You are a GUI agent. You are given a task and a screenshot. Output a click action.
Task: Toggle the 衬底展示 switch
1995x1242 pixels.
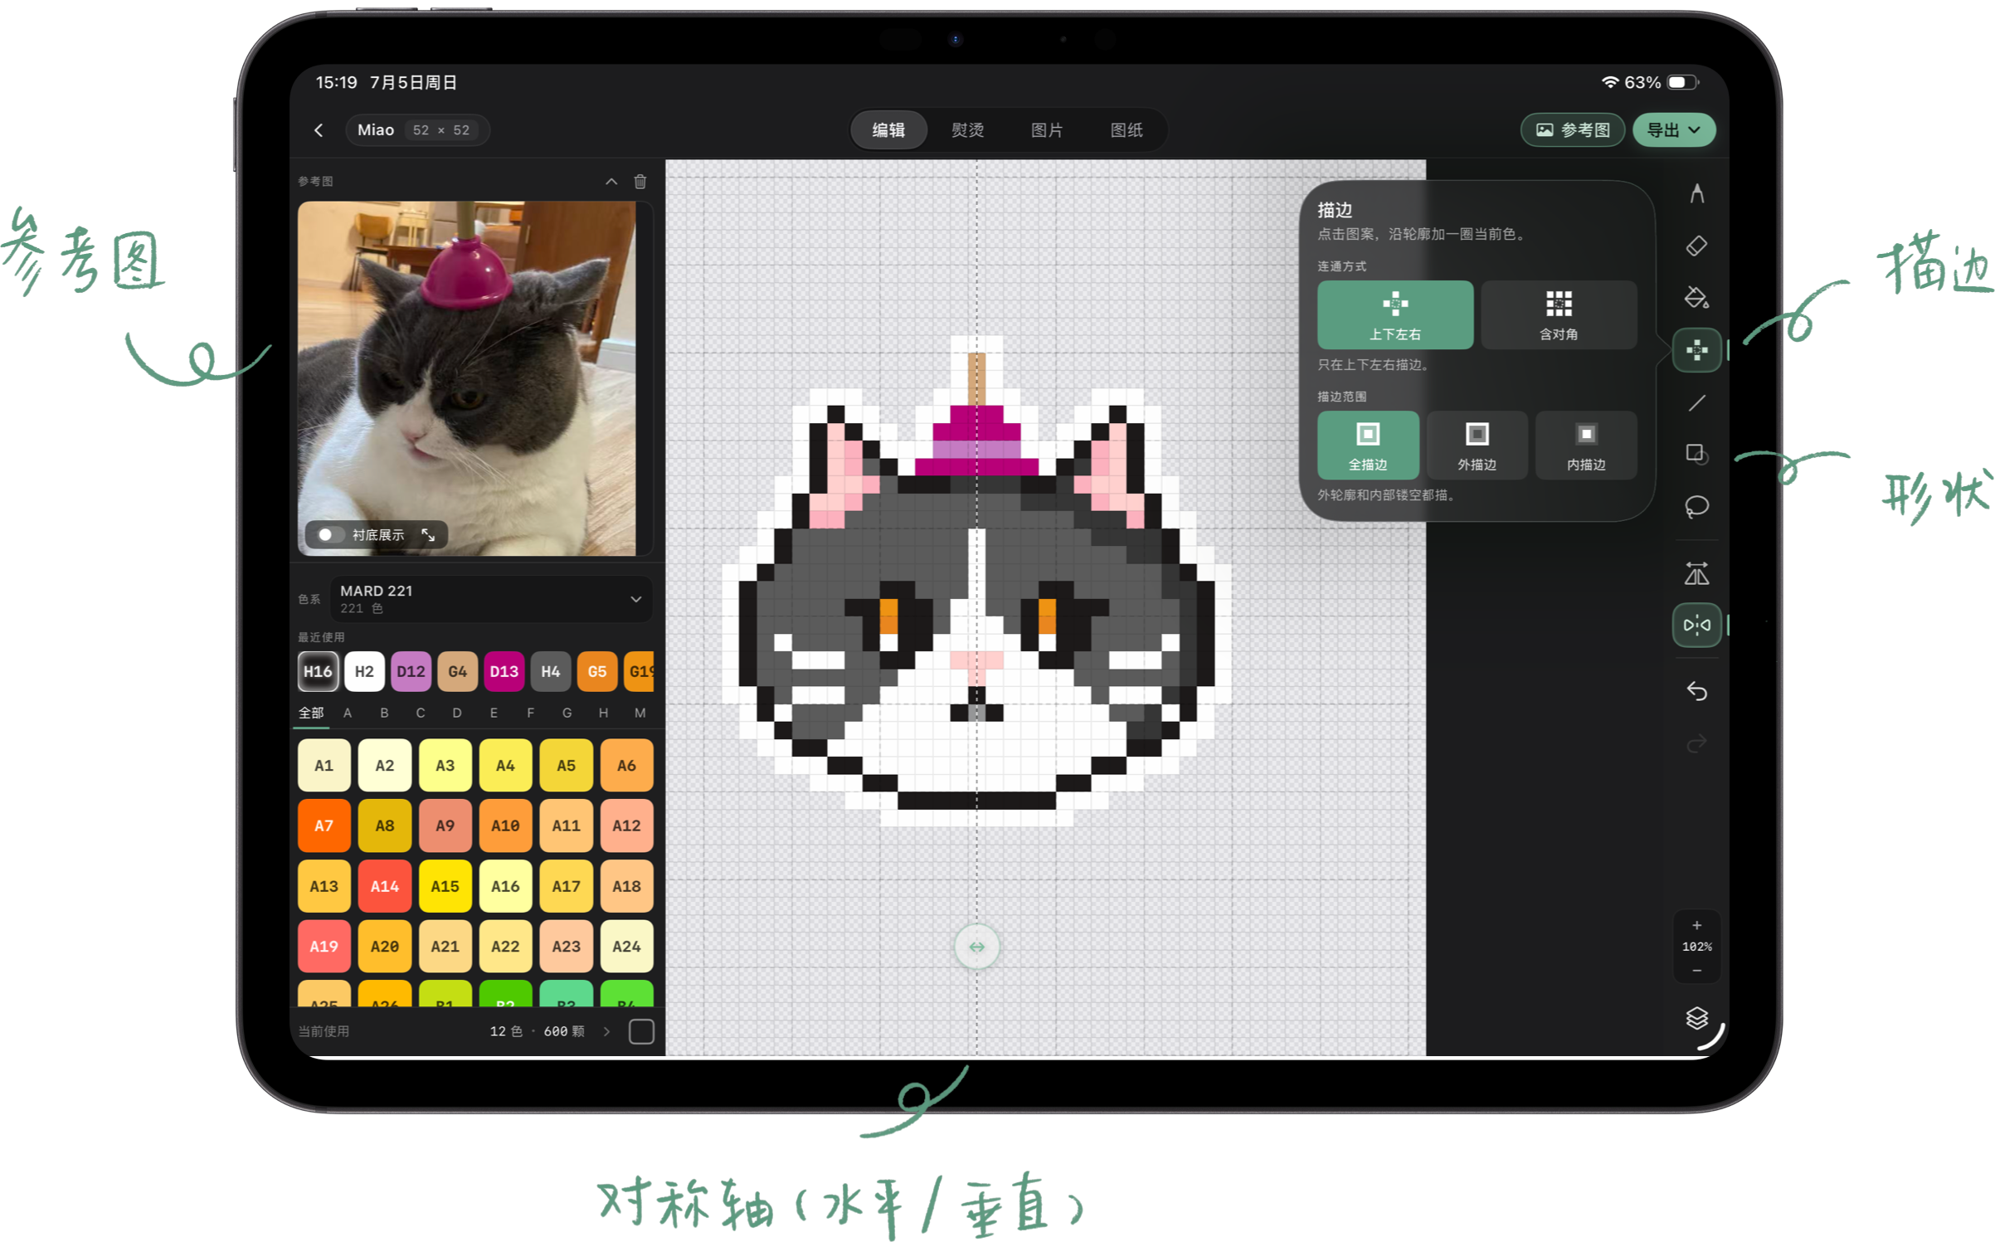pos(329,534)
